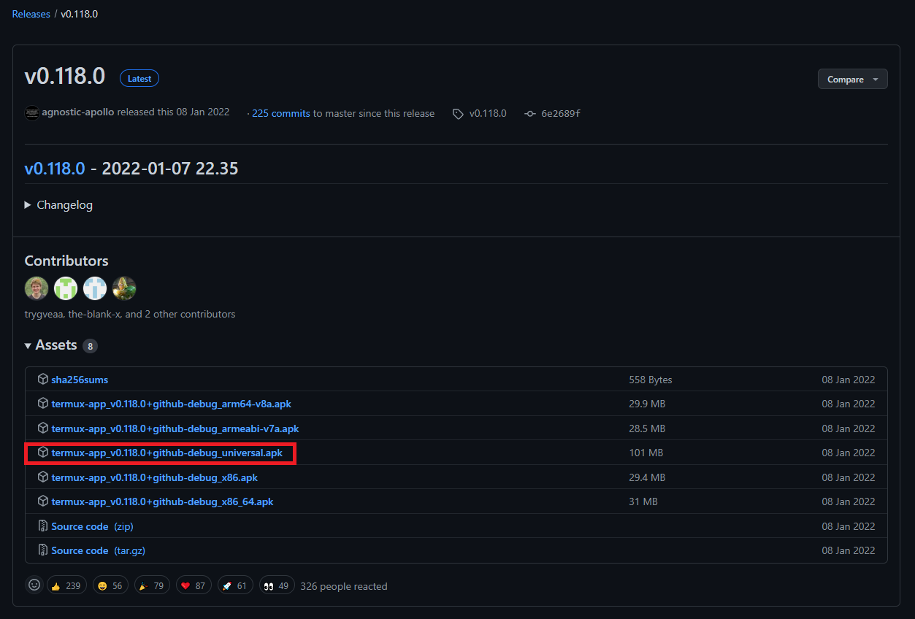Click the eyes reaction with 49
Screen dimensions: 915x619
coord(277,585)
